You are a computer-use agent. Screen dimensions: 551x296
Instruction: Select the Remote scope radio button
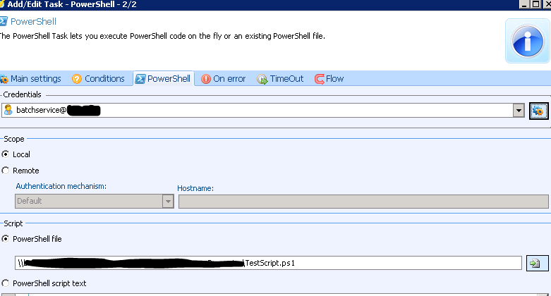[5, 171]
